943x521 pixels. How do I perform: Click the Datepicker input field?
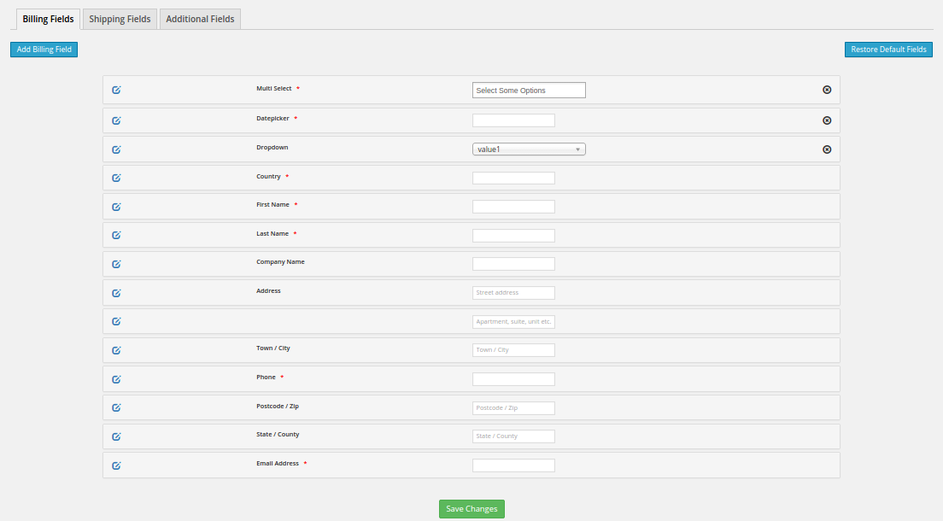[513, 120]
